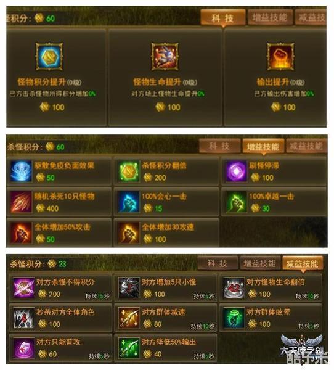Image resolution: width=334 pixels, height=370 pixels.
Task: Activate the 随机杀死10只怪物 claw icon
Action: [x=21, y=202]
